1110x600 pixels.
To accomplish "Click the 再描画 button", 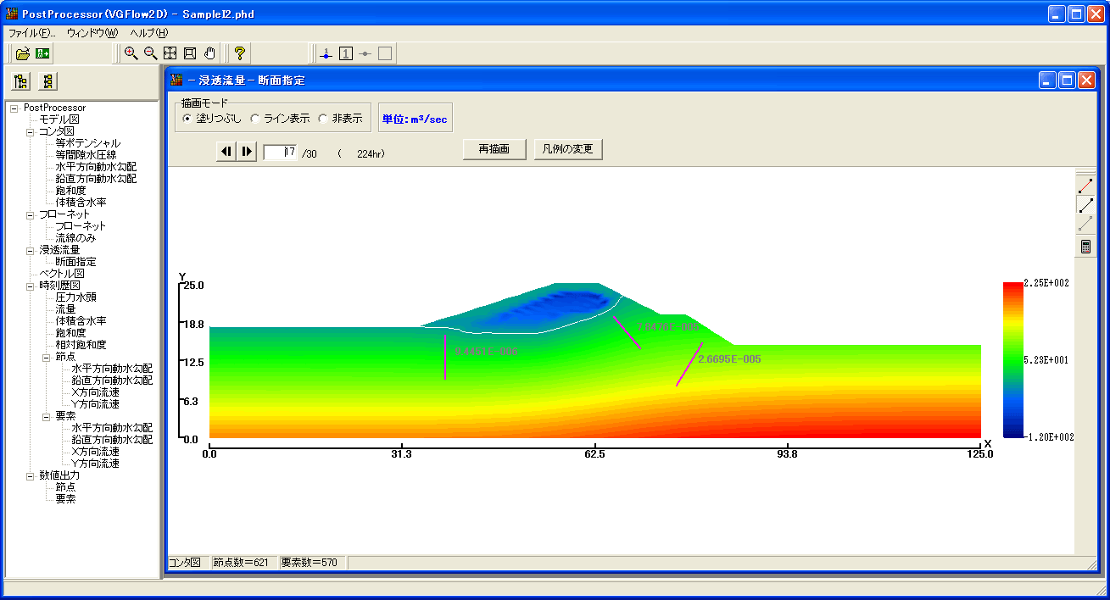I will click(494, 149).
